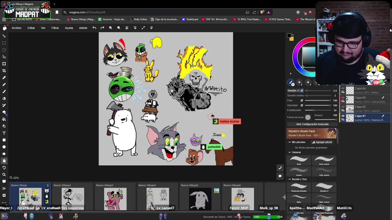This screenshot has width=392, height=220.
Task: Select the pencil tool
Action: (x=4, y=85)
